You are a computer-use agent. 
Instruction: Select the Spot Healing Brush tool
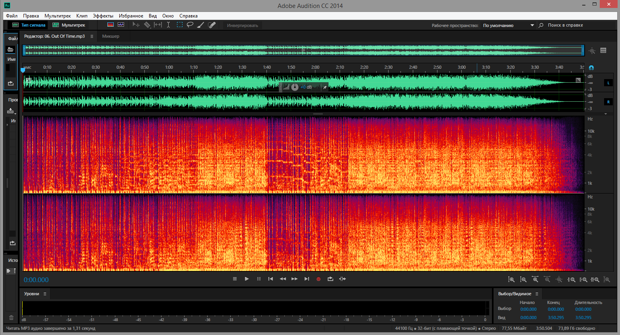[x=212, y=25]
